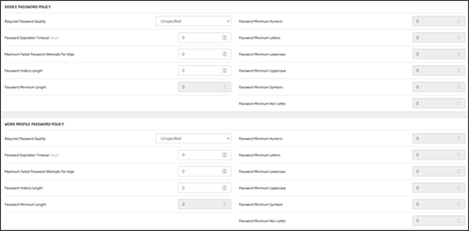This screenshot has width=469, height=231.
Task: Select Device Password Minimum Letters field
Action: click(x=438, y=37)
